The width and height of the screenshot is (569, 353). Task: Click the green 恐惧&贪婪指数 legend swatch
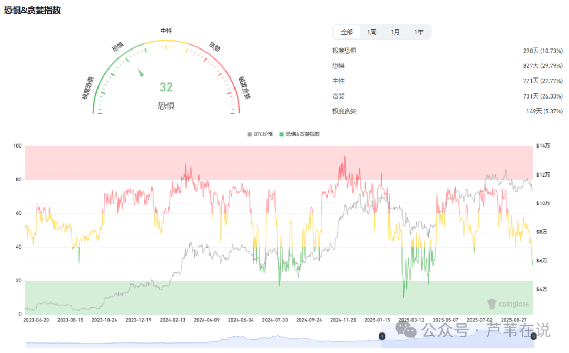click(x=282, y=134)
